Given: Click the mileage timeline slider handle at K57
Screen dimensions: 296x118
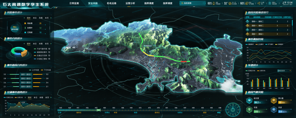Looking at the screenshot, I should [x=98, y=110].
